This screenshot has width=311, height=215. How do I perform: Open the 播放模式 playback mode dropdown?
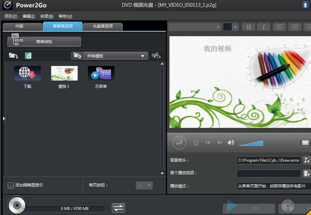274,186
